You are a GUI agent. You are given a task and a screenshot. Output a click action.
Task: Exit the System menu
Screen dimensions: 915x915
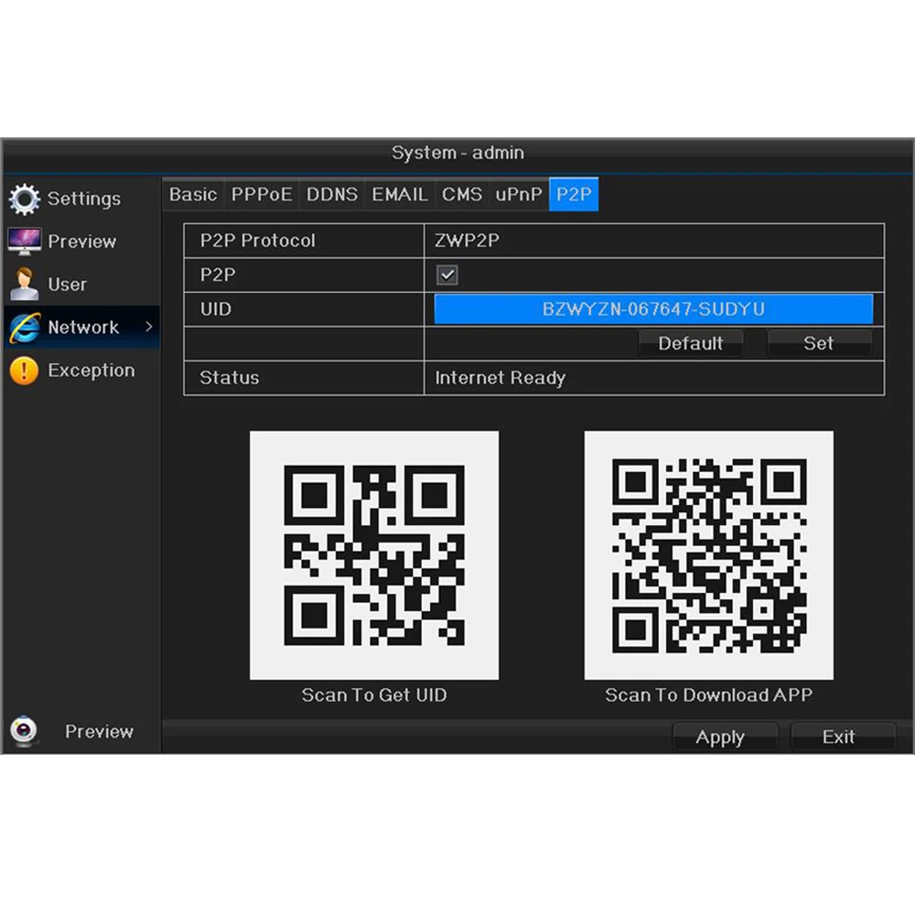(x=842, y=737)
